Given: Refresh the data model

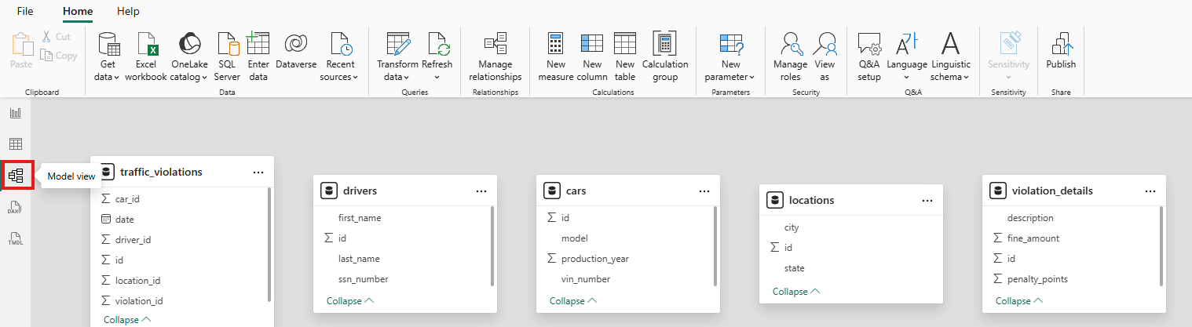Looking at the screenshot, I should (x=437, y=57).
